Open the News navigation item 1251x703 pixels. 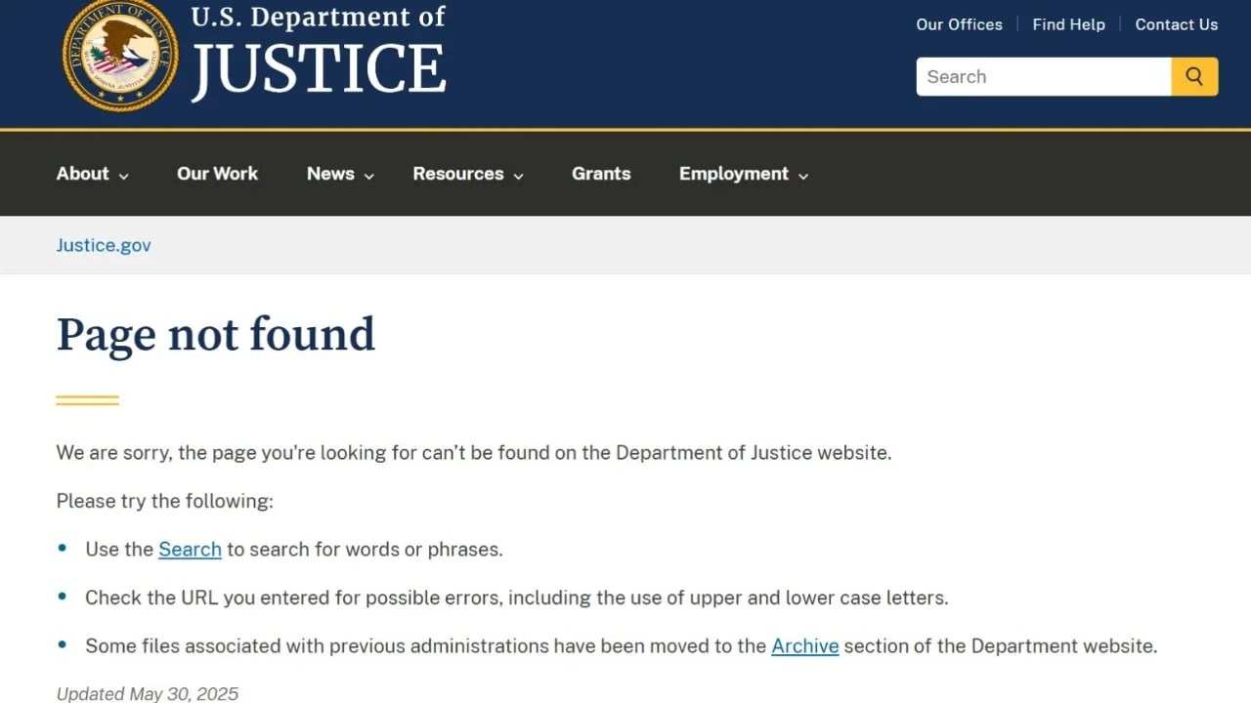pyautogui.click(x=330, y=174)
